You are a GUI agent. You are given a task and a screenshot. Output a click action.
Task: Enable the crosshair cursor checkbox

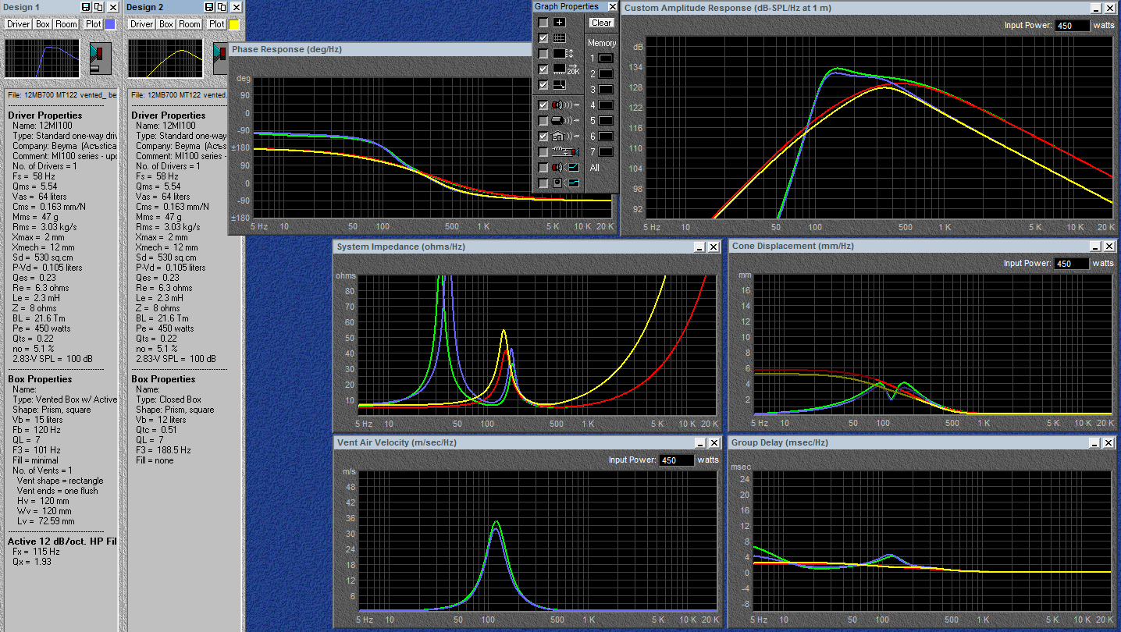pyautogui.click(x=543, y=23)
